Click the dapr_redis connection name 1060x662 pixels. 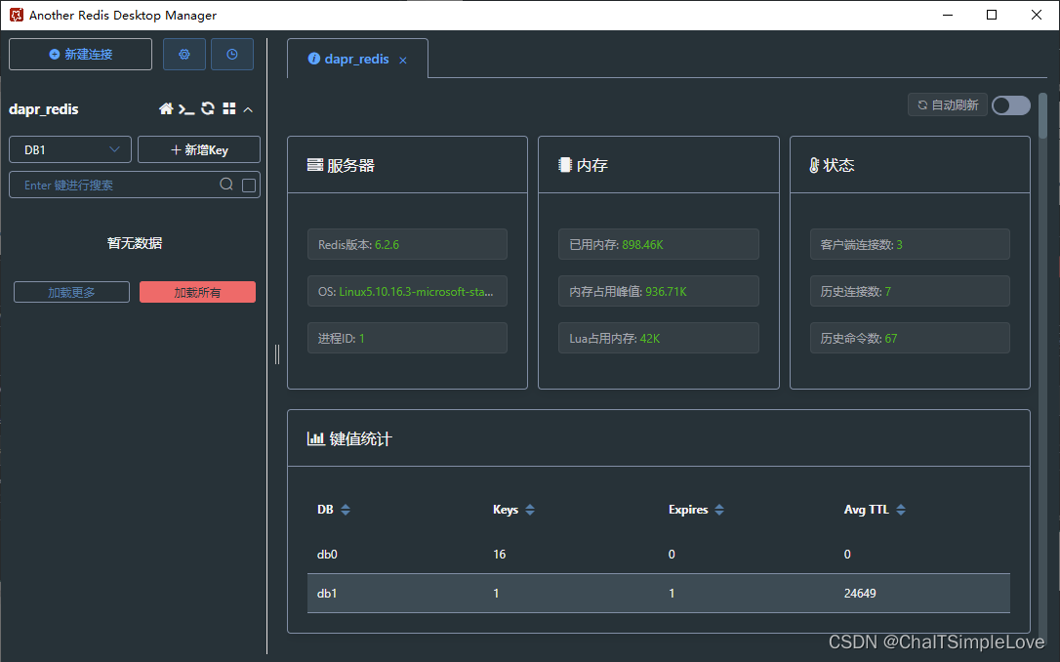coord(44,109)
